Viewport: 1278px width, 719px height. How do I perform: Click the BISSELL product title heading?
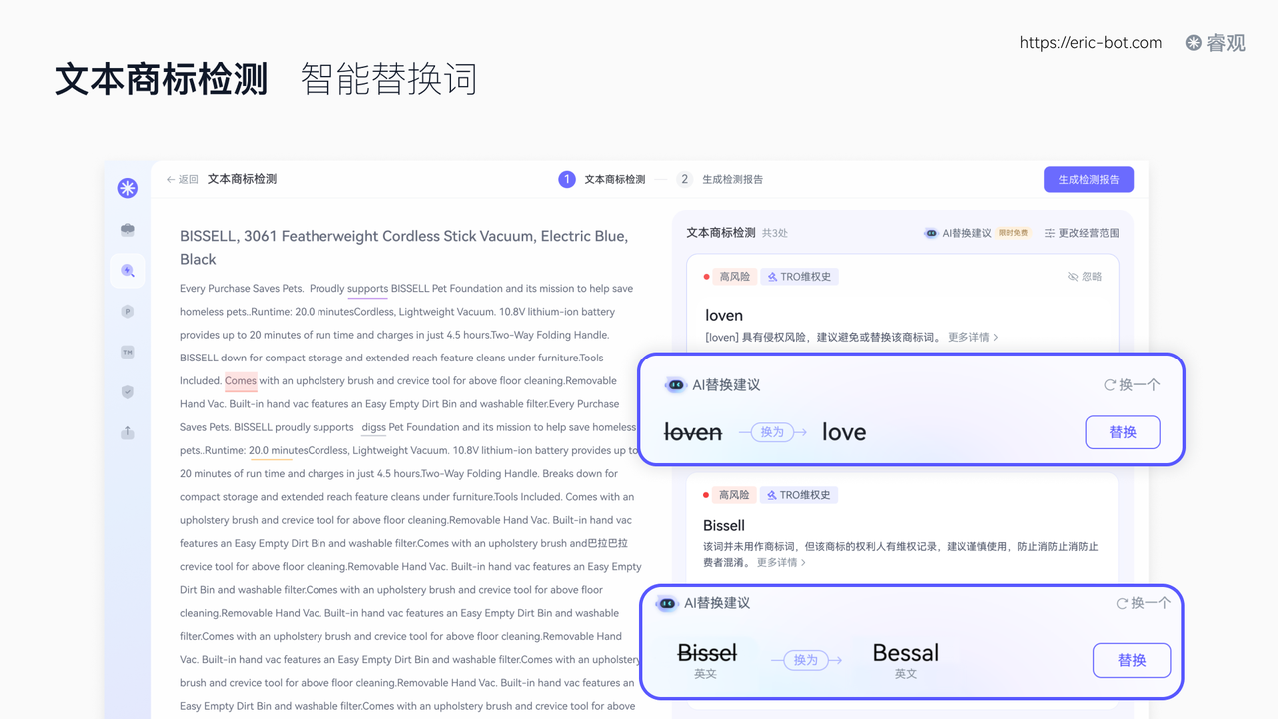[404, 248]
